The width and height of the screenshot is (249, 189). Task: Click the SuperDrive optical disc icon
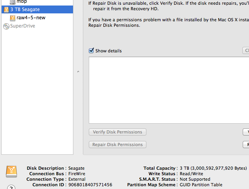click(x=6, y=26)
